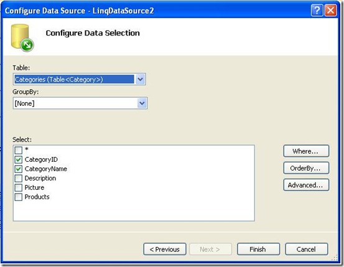Check the asterisk select-all checkbox

(x=19, y=150)
